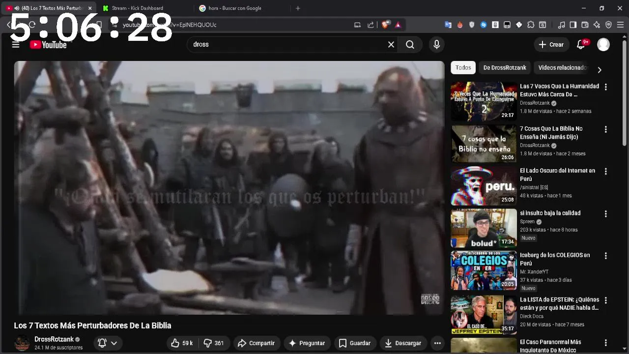
Task: Clear the 'dross' search query
Action: [x=391, y=45]
